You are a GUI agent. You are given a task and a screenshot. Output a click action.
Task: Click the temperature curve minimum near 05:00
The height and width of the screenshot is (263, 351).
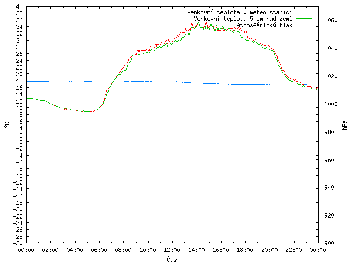click(x=87, y=112)
